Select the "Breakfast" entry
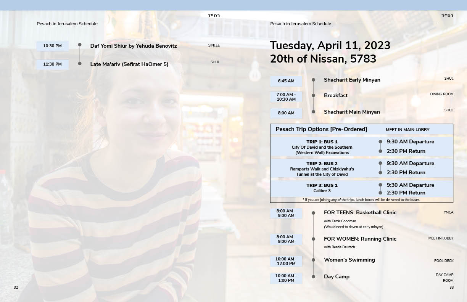467x302 pixels. pos(336,95)
